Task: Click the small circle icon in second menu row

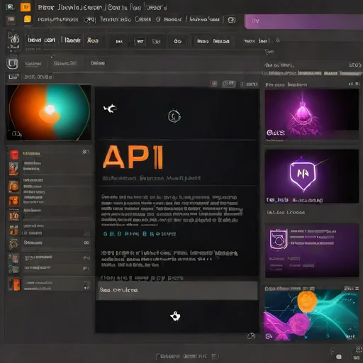Action: click(x=158, y=19)
